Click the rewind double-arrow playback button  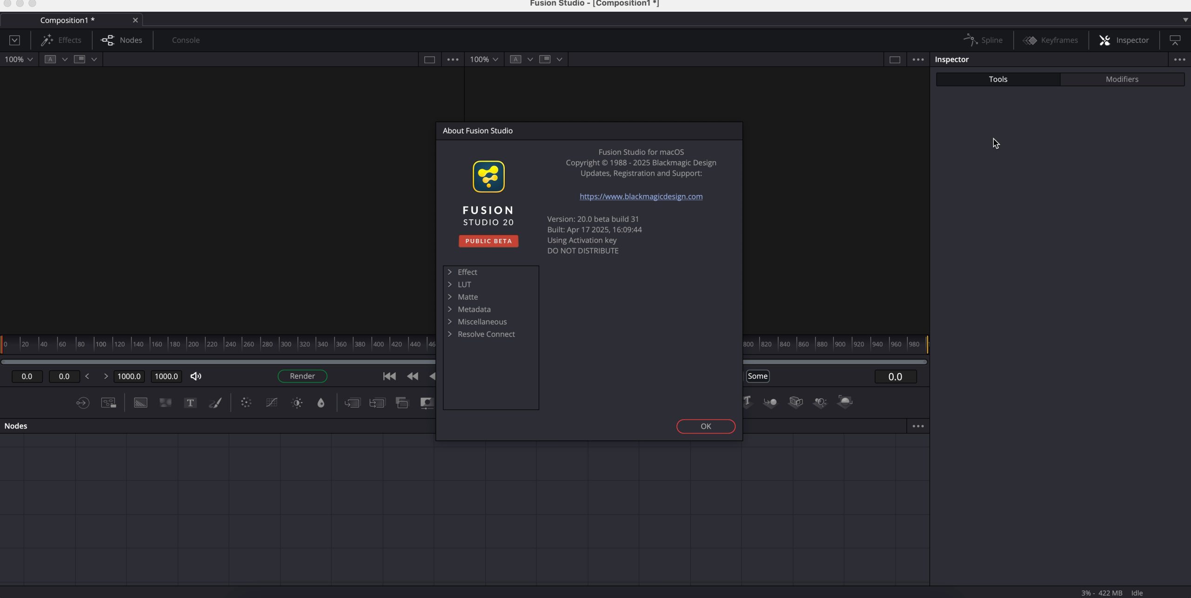click(x=412, y=376)
